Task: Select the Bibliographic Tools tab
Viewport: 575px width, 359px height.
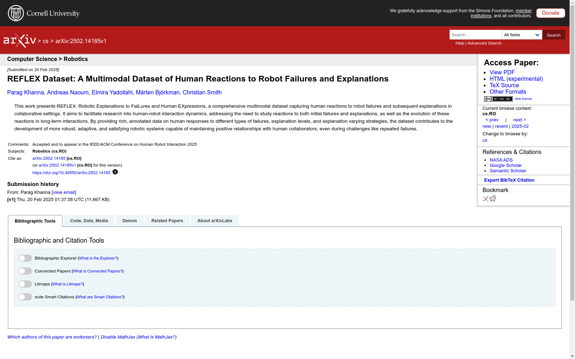Action: click(35, 221)
